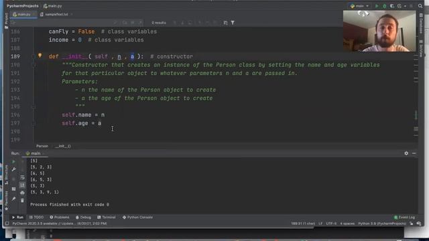Viewport: 429px width, 241px height.
Task: Click UTF-8 encoding in status bar
Action: coord(331,224)
